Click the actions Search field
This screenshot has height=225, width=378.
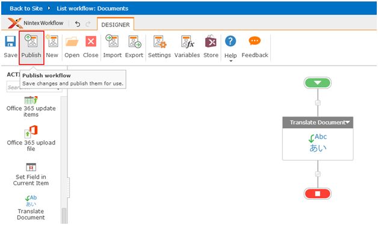[34, 87]
